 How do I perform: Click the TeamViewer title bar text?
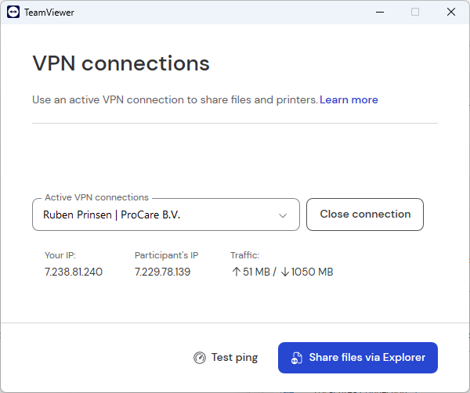49,12
